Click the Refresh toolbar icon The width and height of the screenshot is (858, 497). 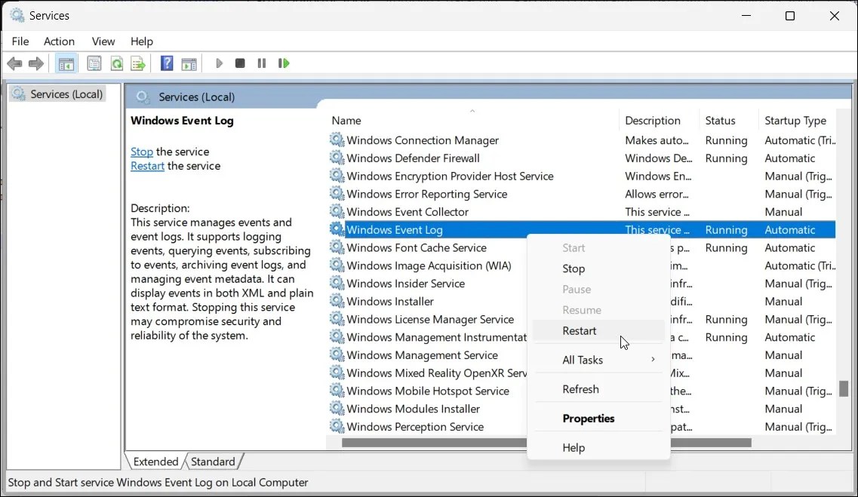(116, 63)
